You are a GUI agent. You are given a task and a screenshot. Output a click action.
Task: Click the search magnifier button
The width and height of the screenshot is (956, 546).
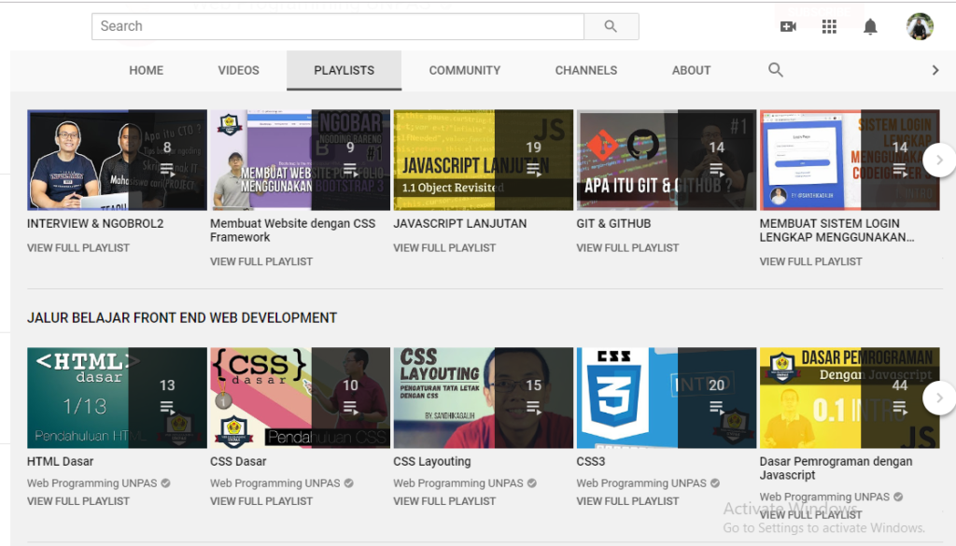[x=611, y=26]
